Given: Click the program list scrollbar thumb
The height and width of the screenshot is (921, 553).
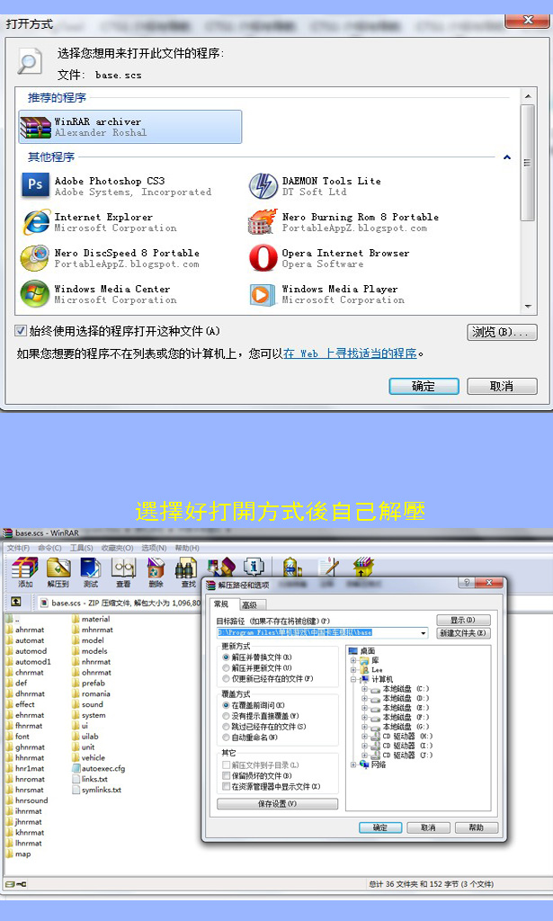Looking at the screenshot, I should [528, 163].
